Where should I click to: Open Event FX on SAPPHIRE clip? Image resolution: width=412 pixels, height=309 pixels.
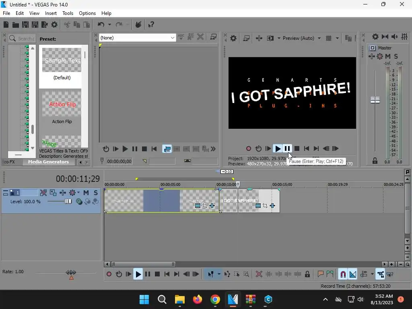point(272,206)
